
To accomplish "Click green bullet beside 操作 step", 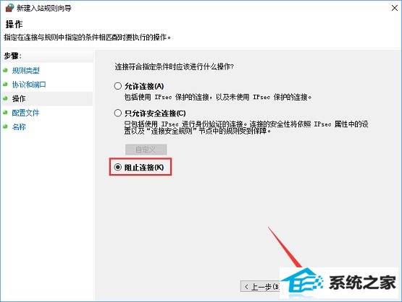I will click(x=5, y=98).
